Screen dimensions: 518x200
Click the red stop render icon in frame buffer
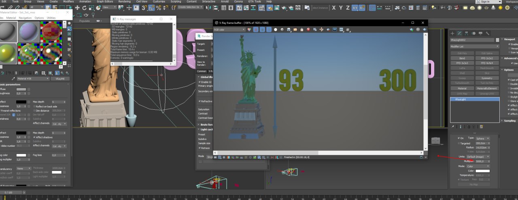pos(308,29)
